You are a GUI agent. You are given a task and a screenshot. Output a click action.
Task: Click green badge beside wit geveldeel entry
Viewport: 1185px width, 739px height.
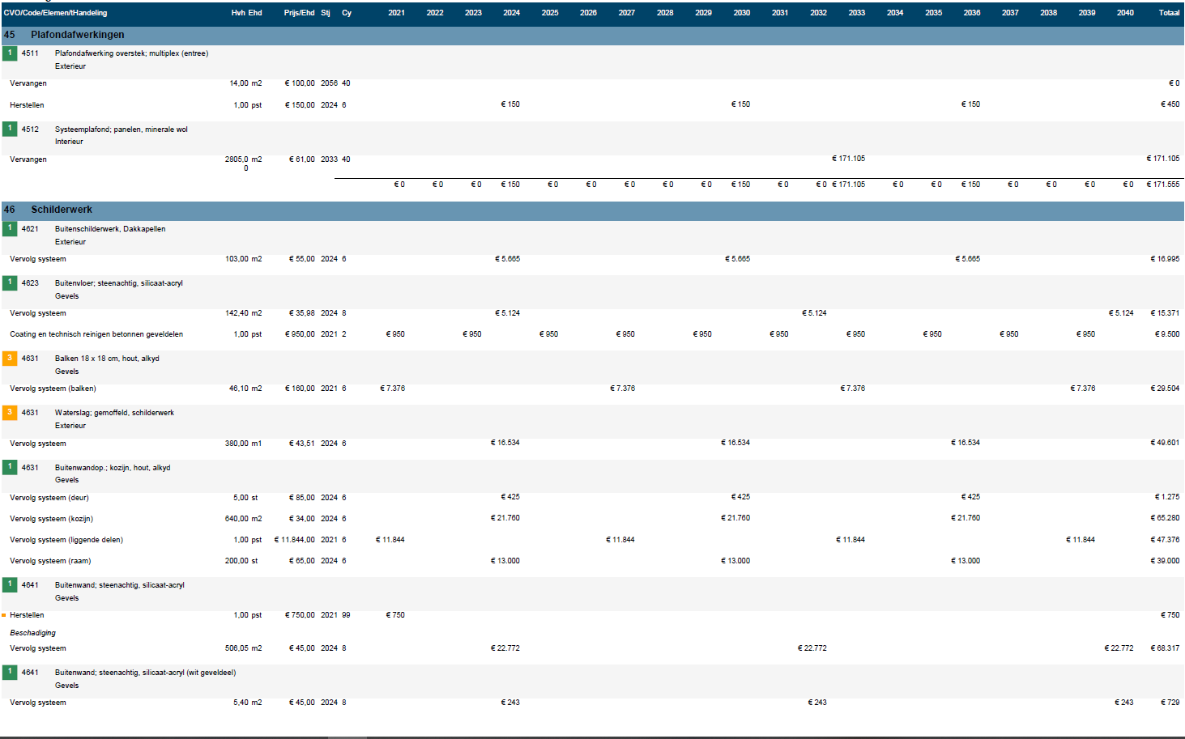10,672
